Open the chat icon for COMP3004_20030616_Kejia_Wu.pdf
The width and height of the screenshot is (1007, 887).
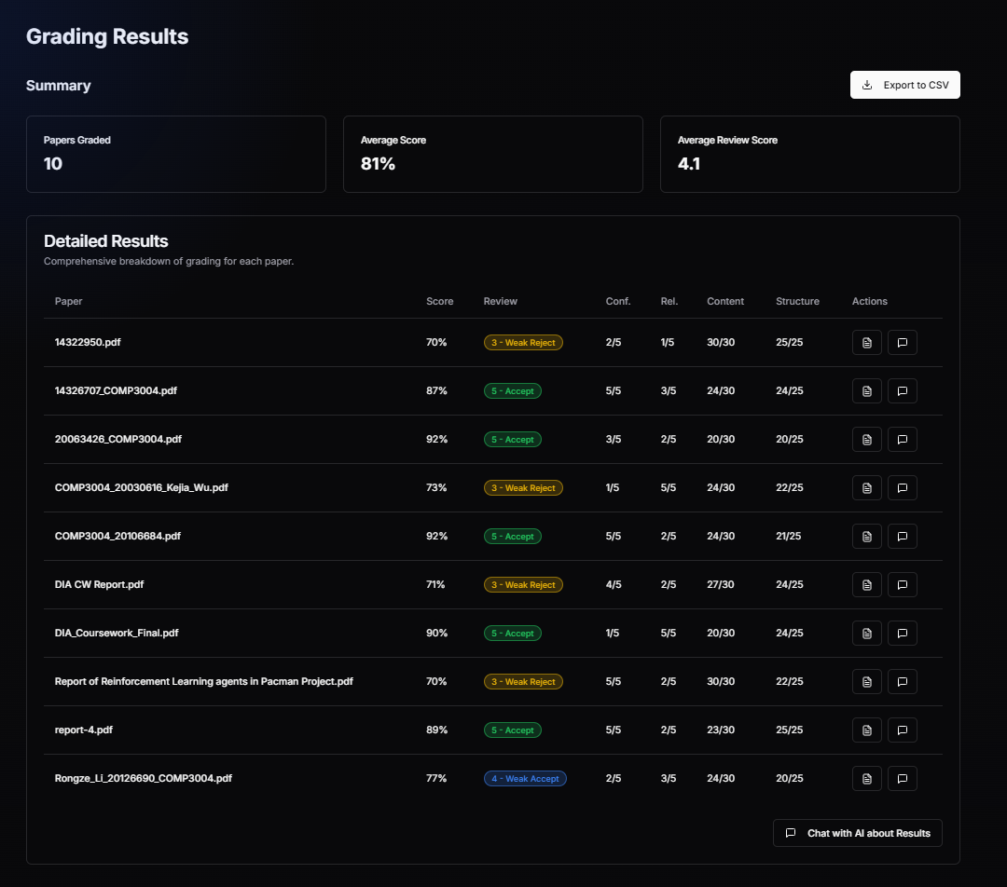coord(902,487)
